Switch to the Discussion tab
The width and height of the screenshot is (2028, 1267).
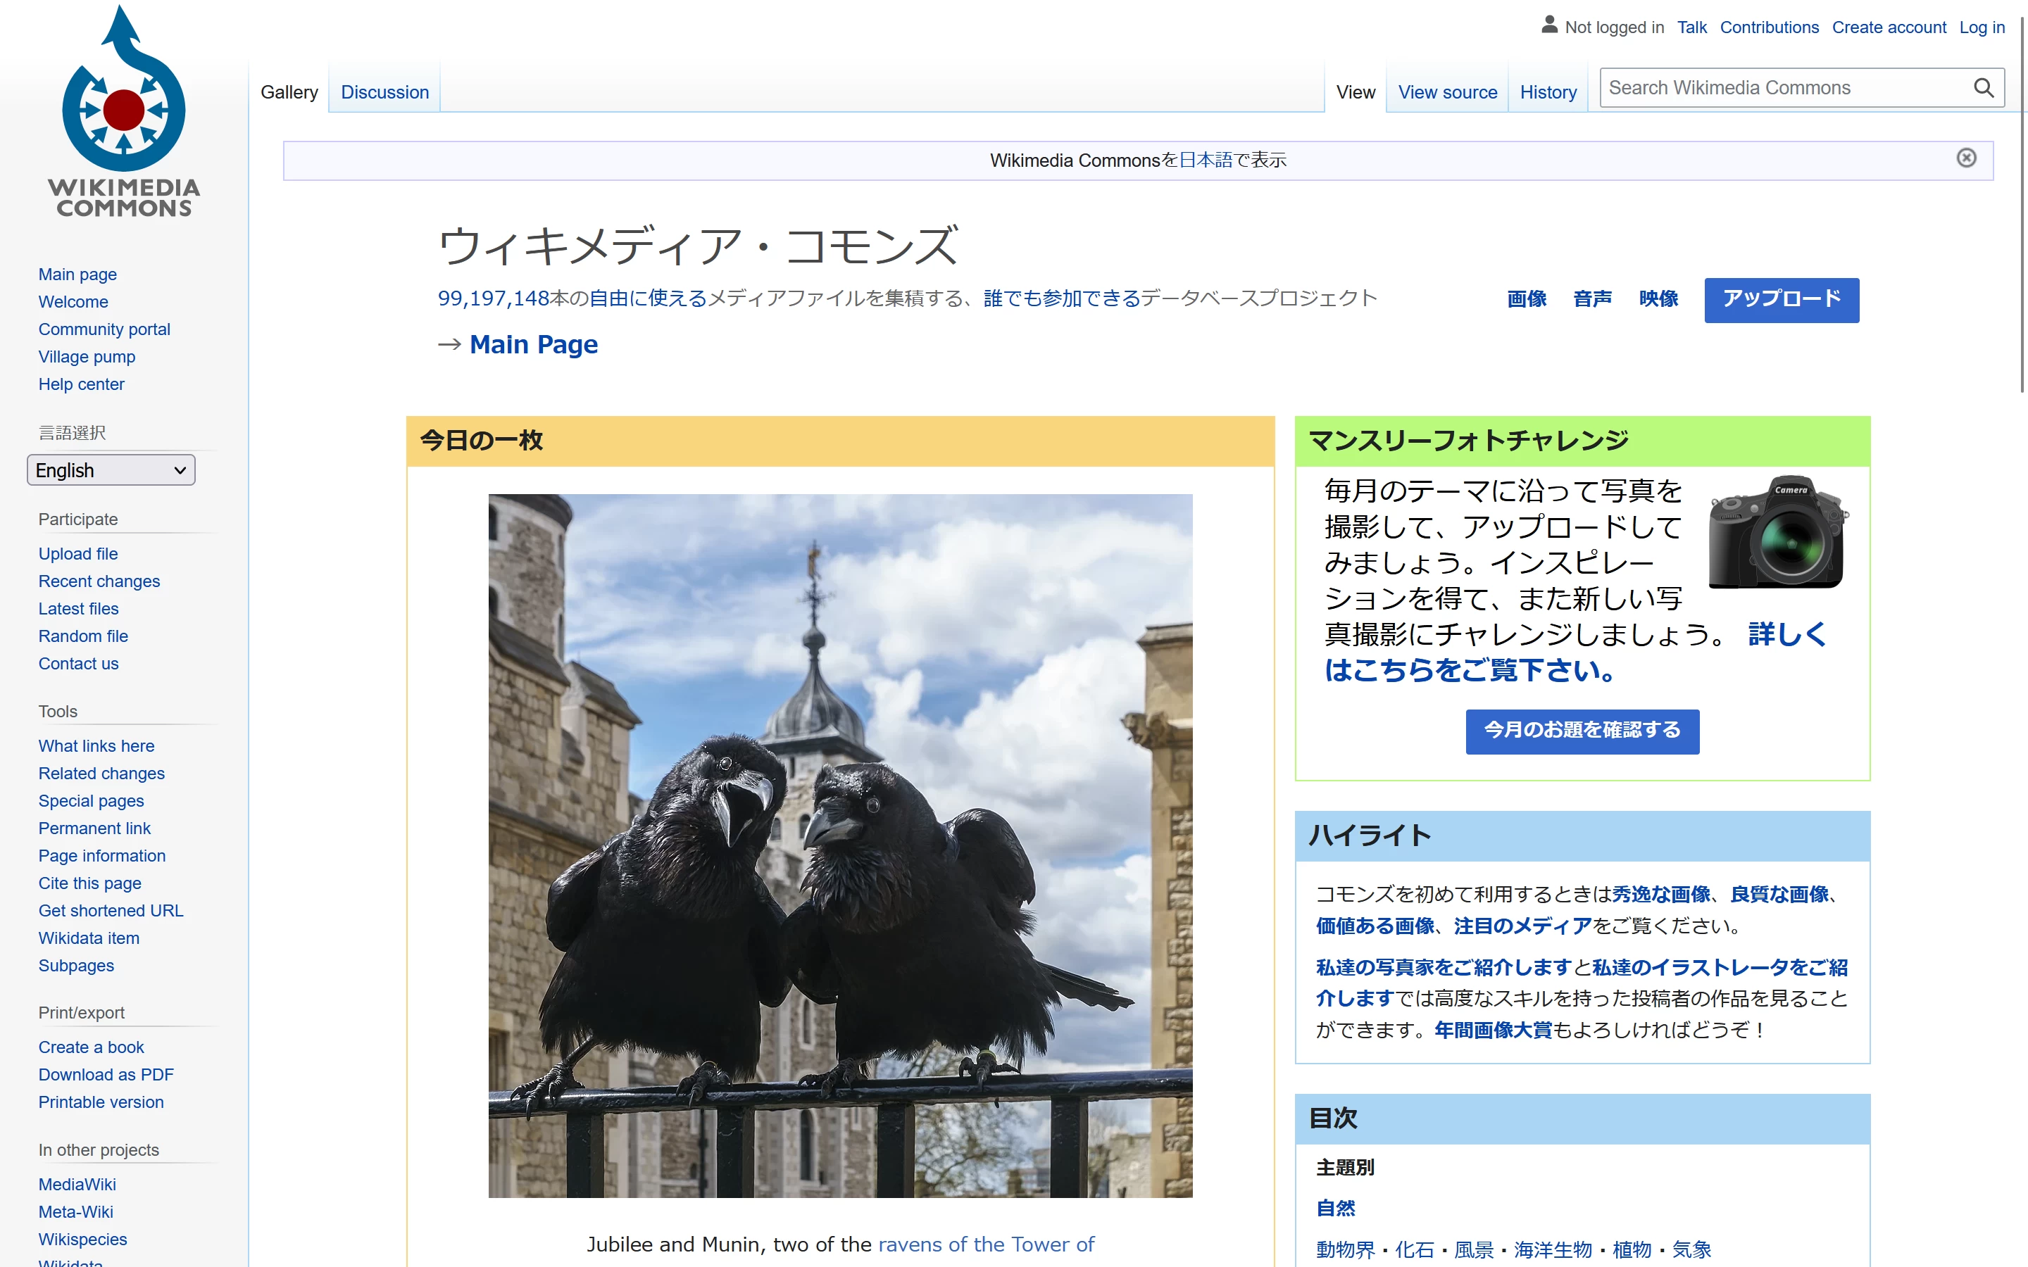[384, 92]
